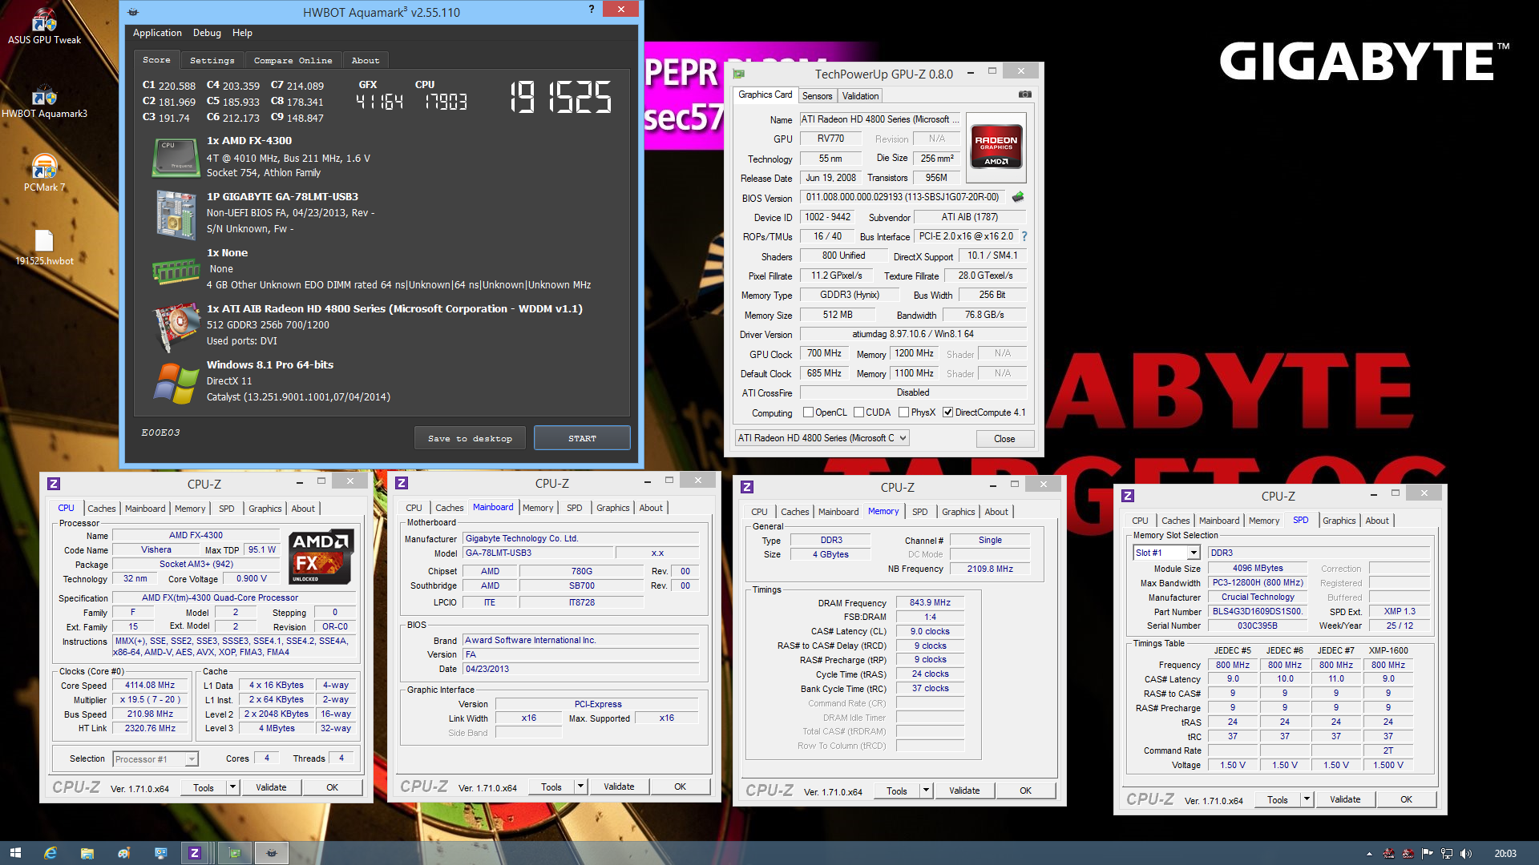Click the taskbar clock showing 20:03
The width and height of the screenshot is (1539, 865).
(1505, 854)
